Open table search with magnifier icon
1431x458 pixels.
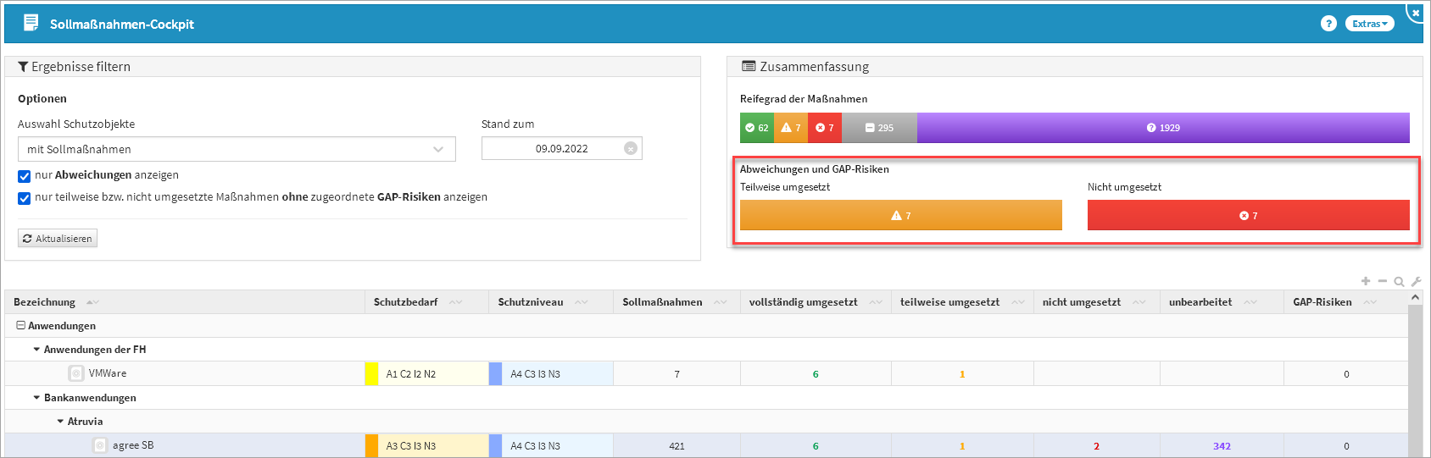click(1399, 282)
